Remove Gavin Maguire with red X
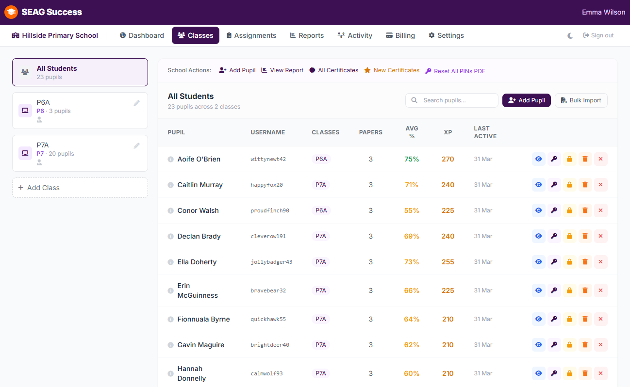 tap(601, 345)
